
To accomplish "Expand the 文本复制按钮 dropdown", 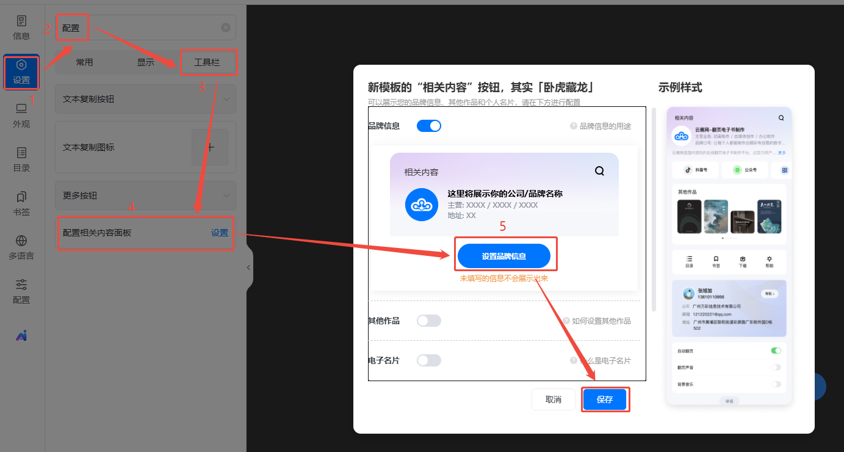I will click(x=226, y=99).
